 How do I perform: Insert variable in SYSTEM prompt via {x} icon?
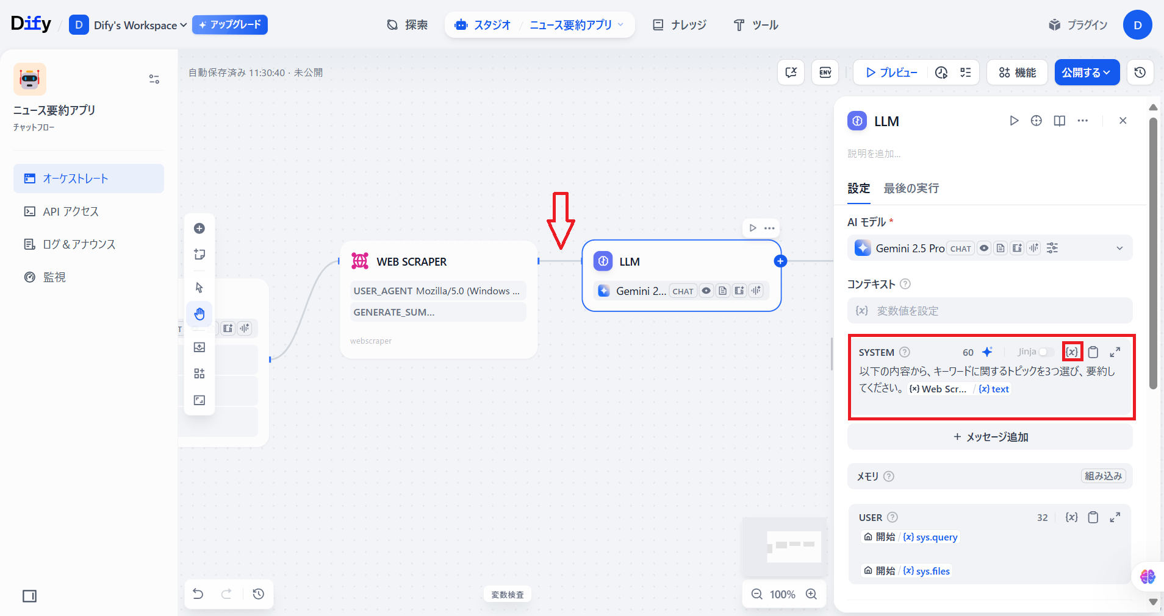click(x=1072, y=352)
